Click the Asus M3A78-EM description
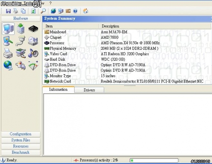This screenshot has height=164, width=212. click(x=114, y=32)
